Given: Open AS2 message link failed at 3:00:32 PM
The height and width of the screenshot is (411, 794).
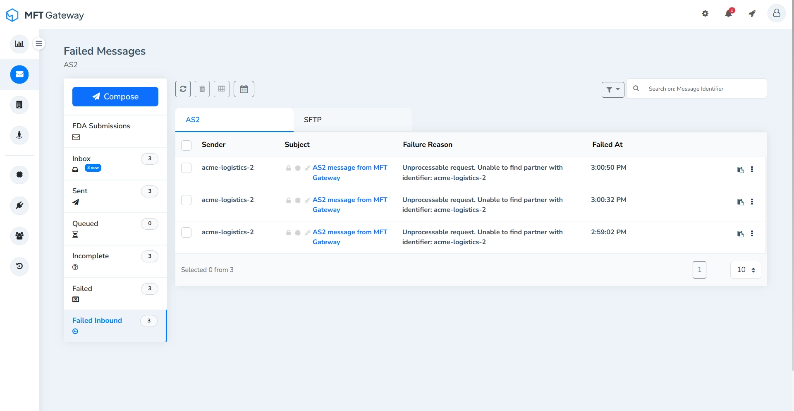Looking at the screenshot, I should (350, 205).
